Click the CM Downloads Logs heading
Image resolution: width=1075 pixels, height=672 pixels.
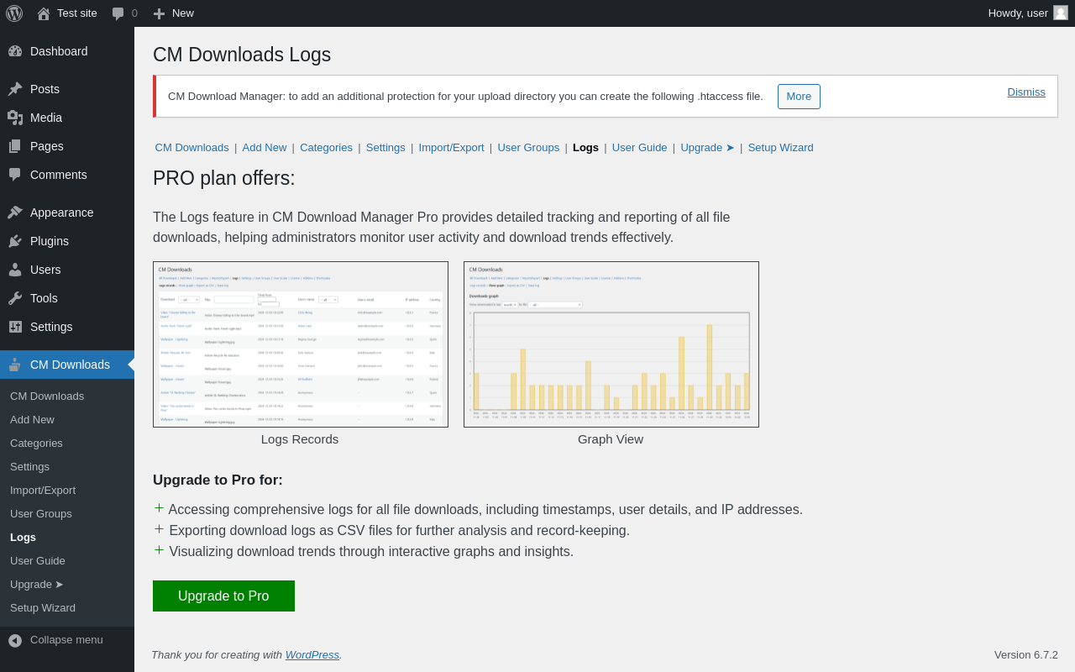point(242,55)
